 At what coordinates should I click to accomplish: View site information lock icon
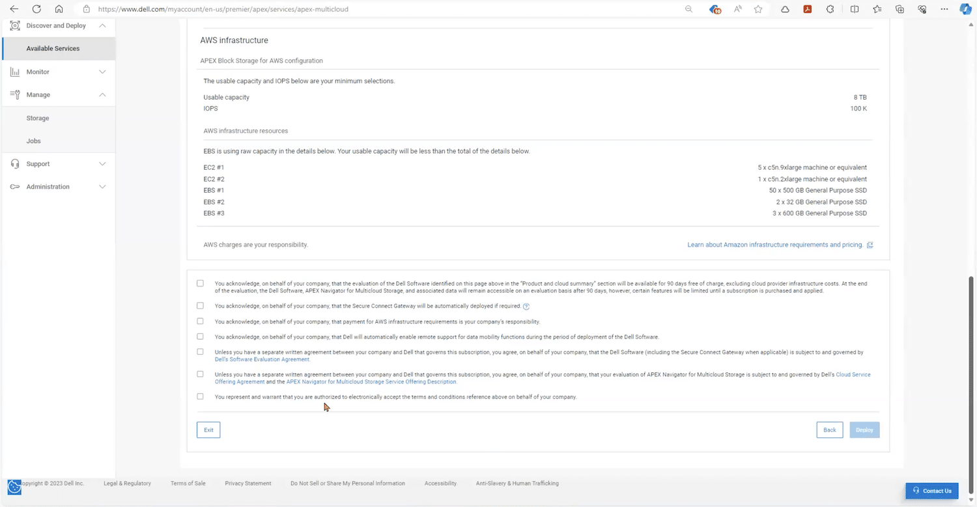click(86, 9)
